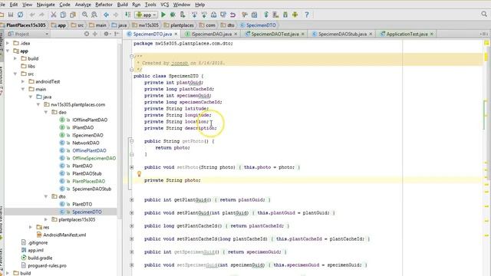
Task: Select OfflineSpecimenDAO in project tree
Action: click(94, 158)
